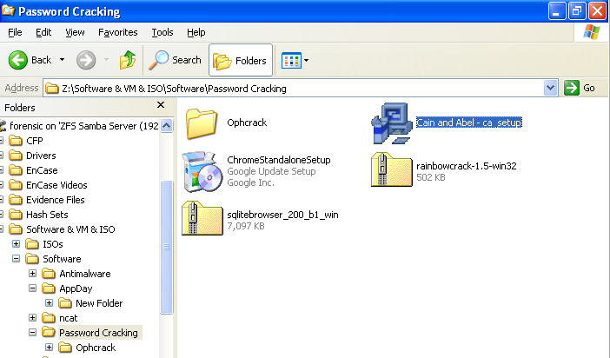The height and width of the screenshot is (358, 610).
Task: Click the Cain and Abel - ca_setup filename
Action: pos(469,123)
